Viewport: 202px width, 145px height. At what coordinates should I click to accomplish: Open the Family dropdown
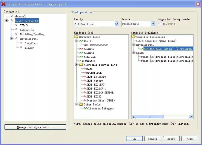pos(116,24)
